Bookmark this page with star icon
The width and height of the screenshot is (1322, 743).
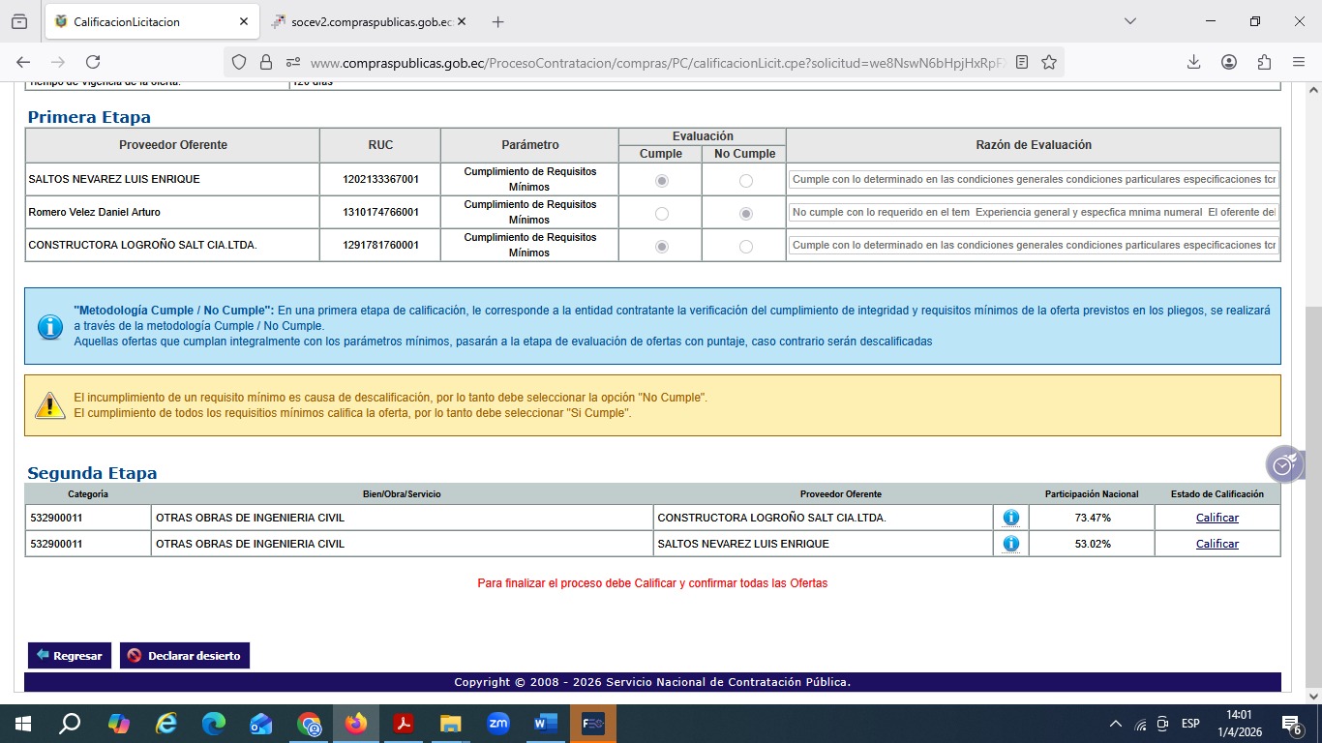click(x=1049, y=62)
